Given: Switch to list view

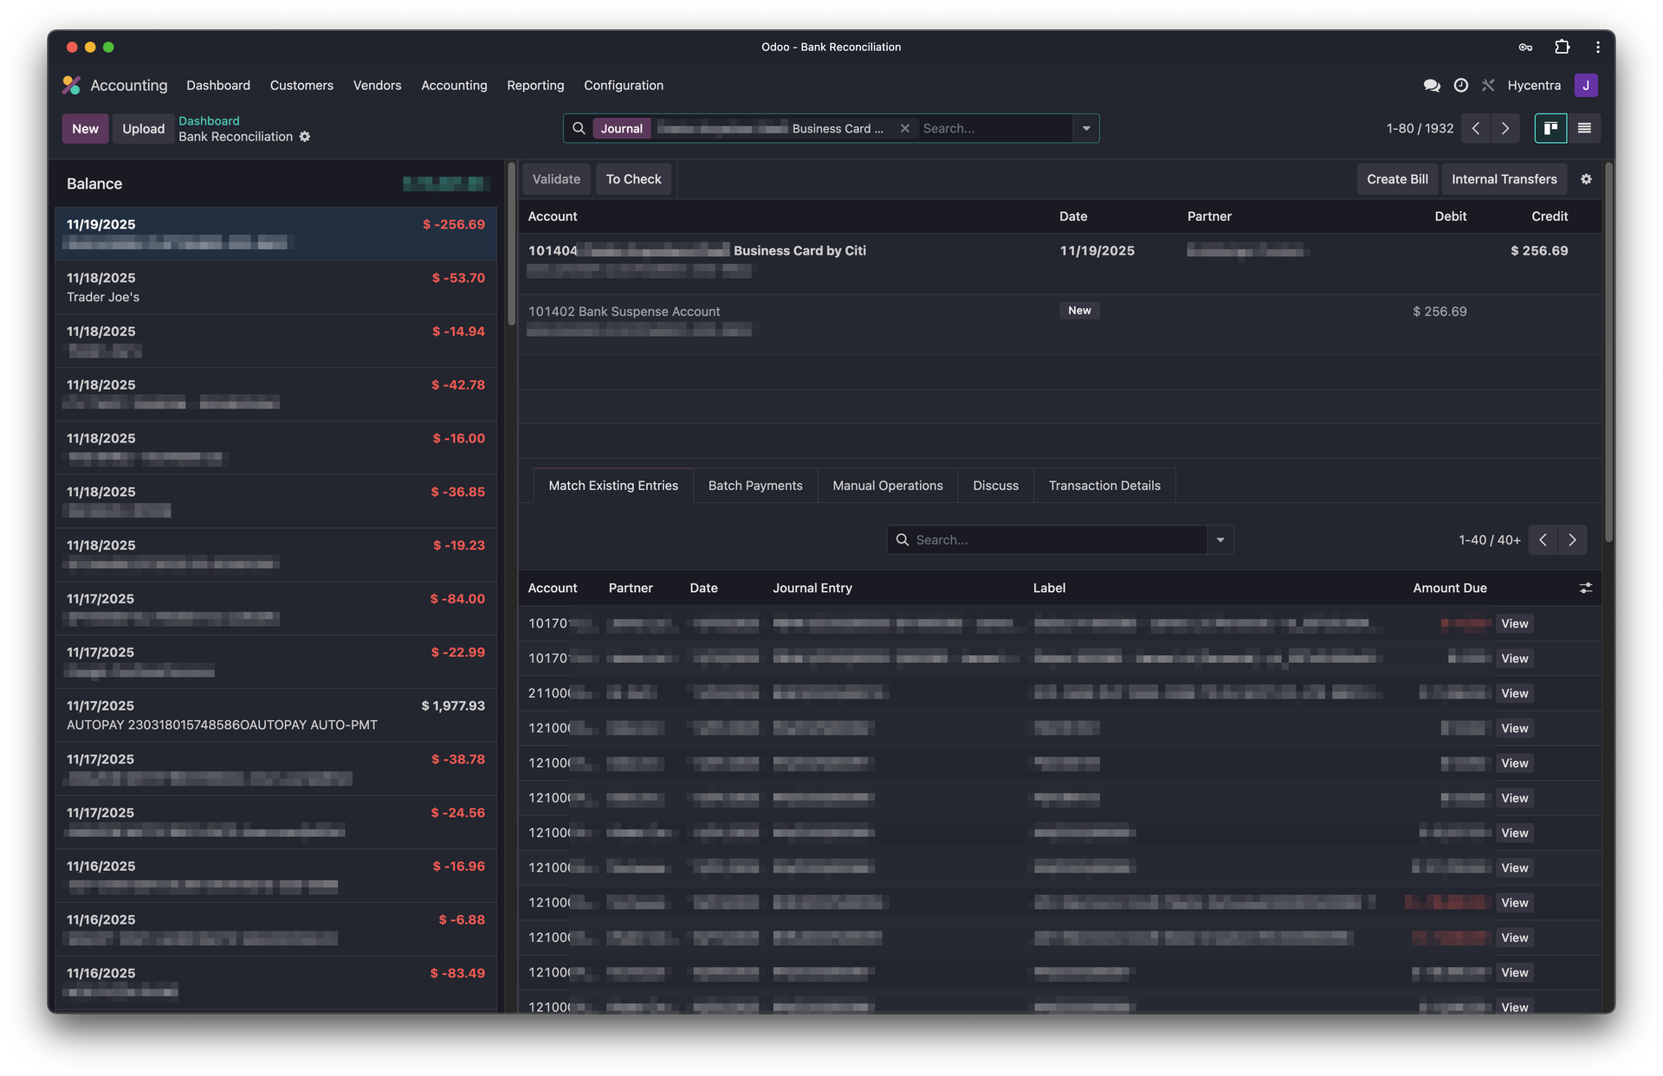Looking at the screenshot, I should coord(1584,128).
